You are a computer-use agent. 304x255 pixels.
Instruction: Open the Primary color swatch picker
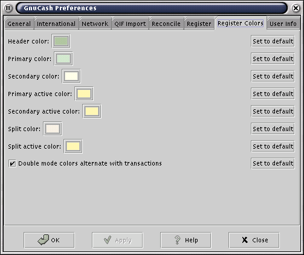tap(63, 59)
